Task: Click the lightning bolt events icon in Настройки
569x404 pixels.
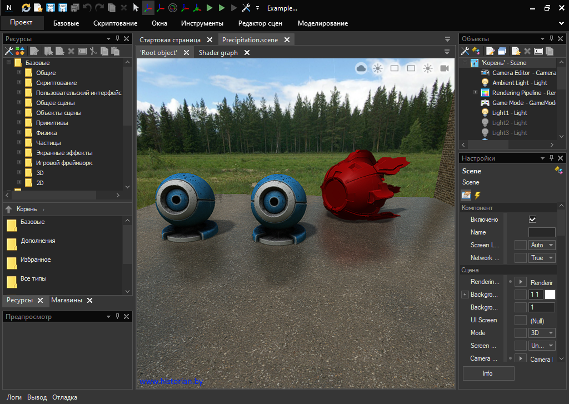Action: pyautogui.click(x=477, y=195)
